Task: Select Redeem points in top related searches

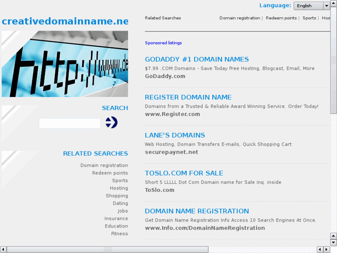Action: coord(281,18)
